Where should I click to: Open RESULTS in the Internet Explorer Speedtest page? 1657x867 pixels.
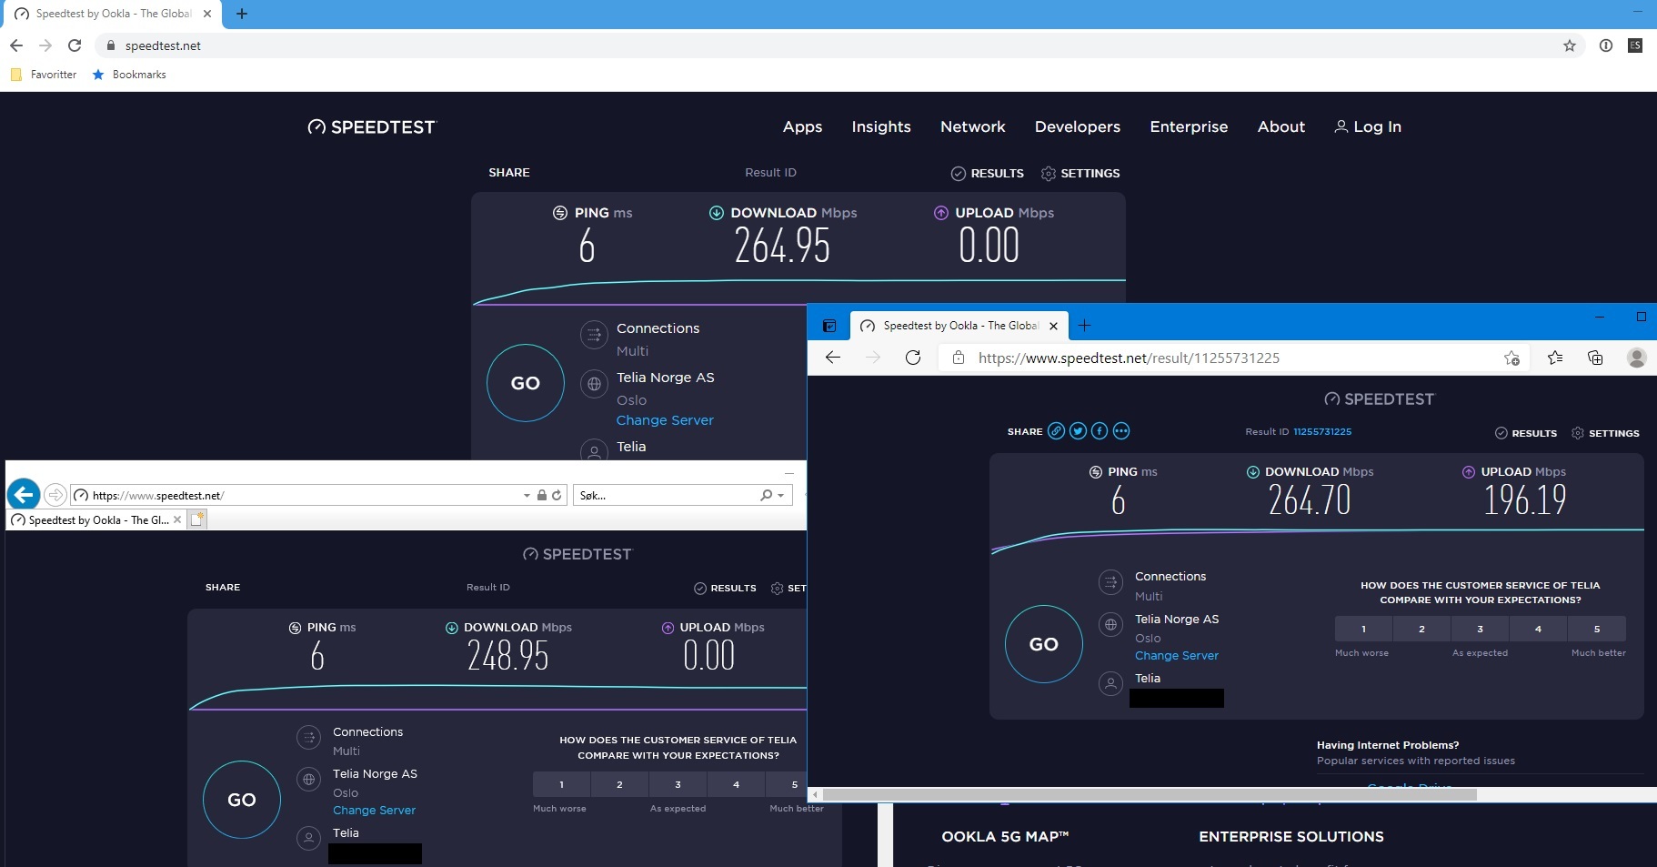point(725,589)
